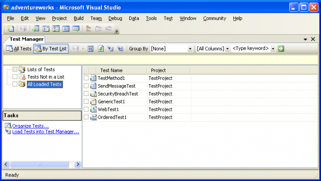This screenshot has width=321, height=181.
Task: Check the All Loaded Tests checkbox
Action: (x=15, y=84)
